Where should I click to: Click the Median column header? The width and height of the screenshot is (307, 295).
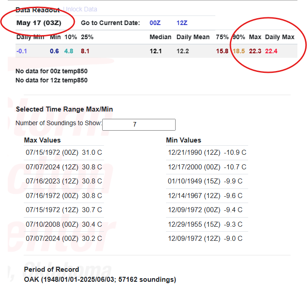pos(161,37)
